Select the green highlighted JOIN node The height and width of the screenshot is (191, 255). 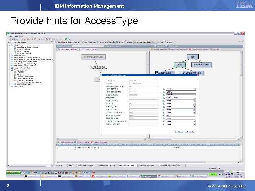tap(179, 65)
